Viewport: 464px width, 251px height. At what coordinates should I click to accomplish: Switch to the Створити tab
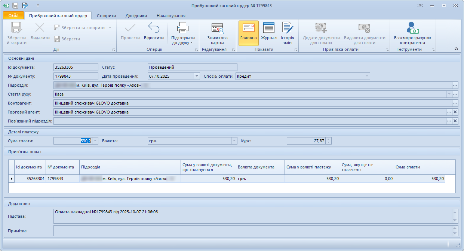click(106, 16)
